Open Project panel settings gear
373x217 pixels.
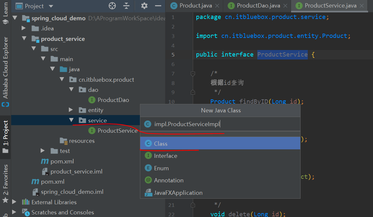point(144,6)
